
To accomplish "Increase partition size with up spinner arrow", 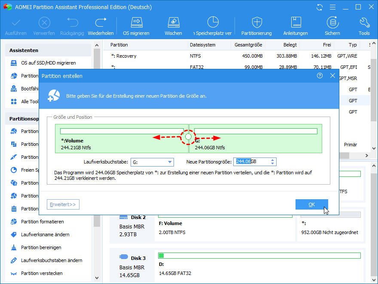I will (272, 160).
